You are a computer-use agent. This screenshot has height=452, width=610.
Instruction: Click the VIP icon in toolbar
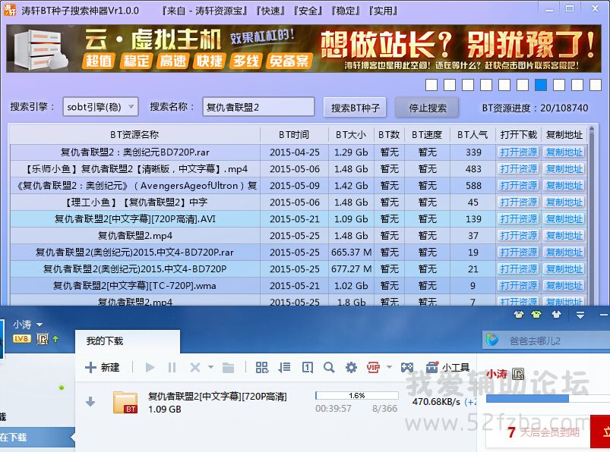(373, 368)
